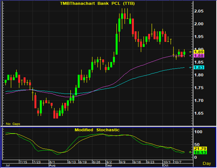The width and height of the screenshot is (217, 168).
Task: Click the 9/9 date marker
Action: tap(123, 162)
